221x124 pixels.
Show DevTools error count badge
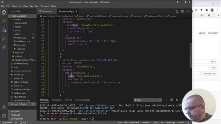(202, 15)
